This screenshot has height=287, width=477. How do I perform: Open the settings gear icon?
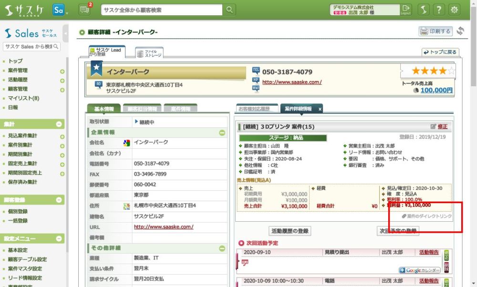(x=455, y=10)
